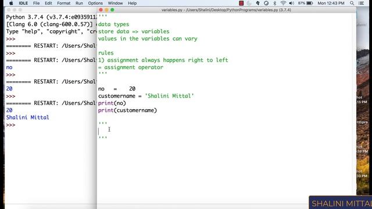Open the Format menu
Image resolution: width=372 pixels, height=209 pixels.
(x=63, y=3)
